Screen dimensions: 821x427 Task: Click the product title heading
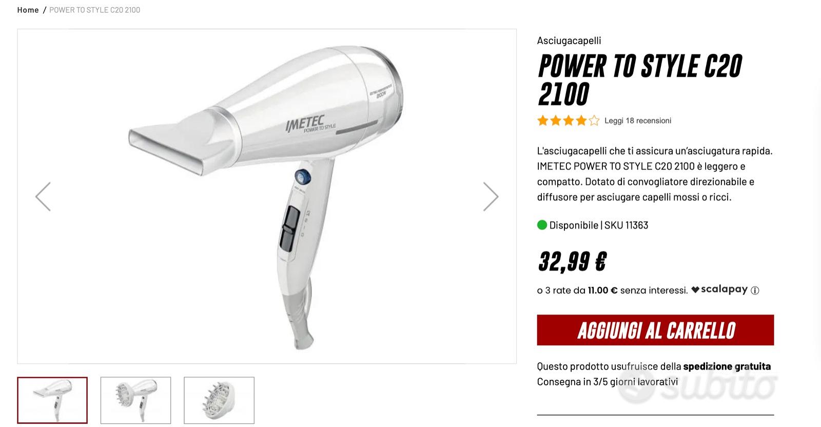click(x=640, y=80)
